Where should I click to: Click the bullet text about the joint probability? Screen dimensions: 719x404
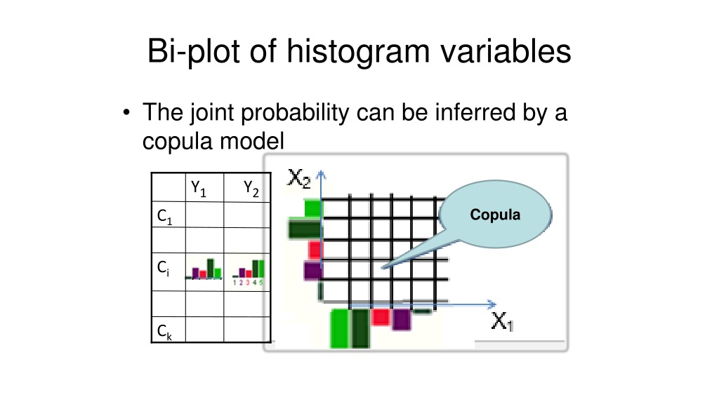click(x=354, y=126)
